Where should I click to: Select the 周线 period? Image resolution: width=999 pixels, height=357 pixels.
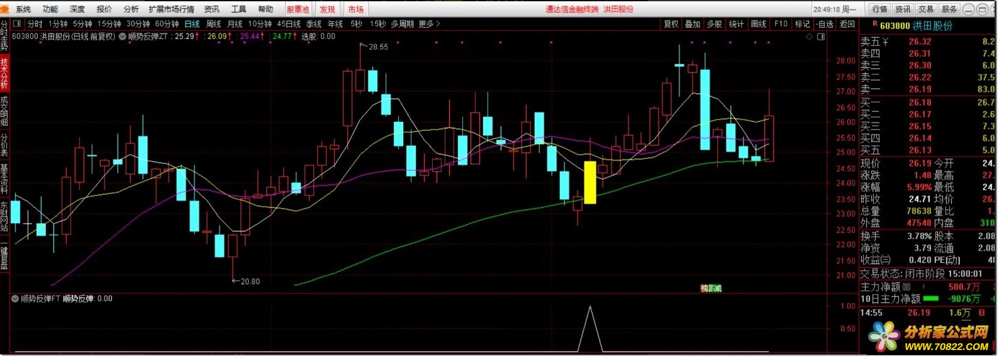[x=214, y=24]
